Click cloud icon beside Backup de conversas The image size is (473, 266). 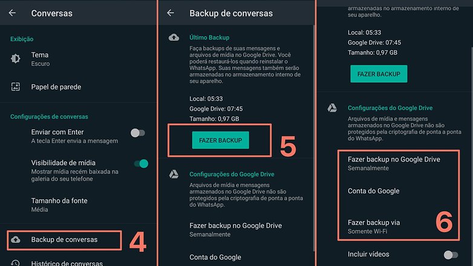(x=16, y=240)
